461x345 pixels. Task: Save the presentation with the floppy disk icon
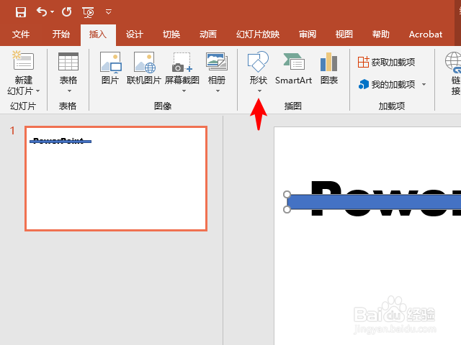pyautogui.click(x=21, y=12)
